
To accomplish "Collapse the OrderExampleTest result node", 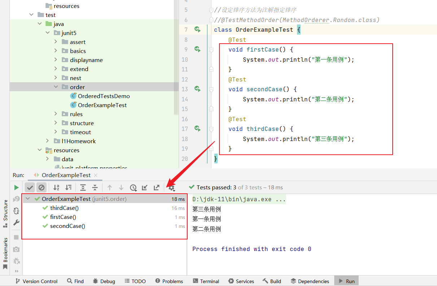I will 28,199.
